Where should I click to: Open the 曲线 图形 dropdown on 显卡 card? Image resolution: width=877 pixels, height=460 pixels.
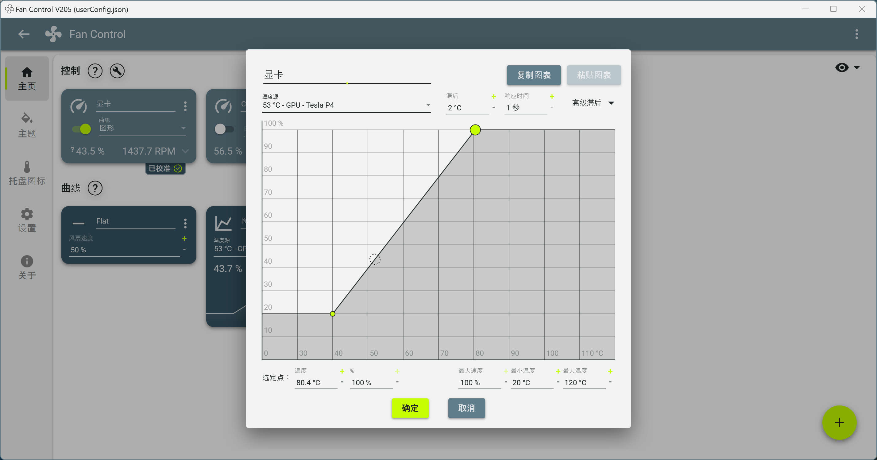(x=142, y=128)
